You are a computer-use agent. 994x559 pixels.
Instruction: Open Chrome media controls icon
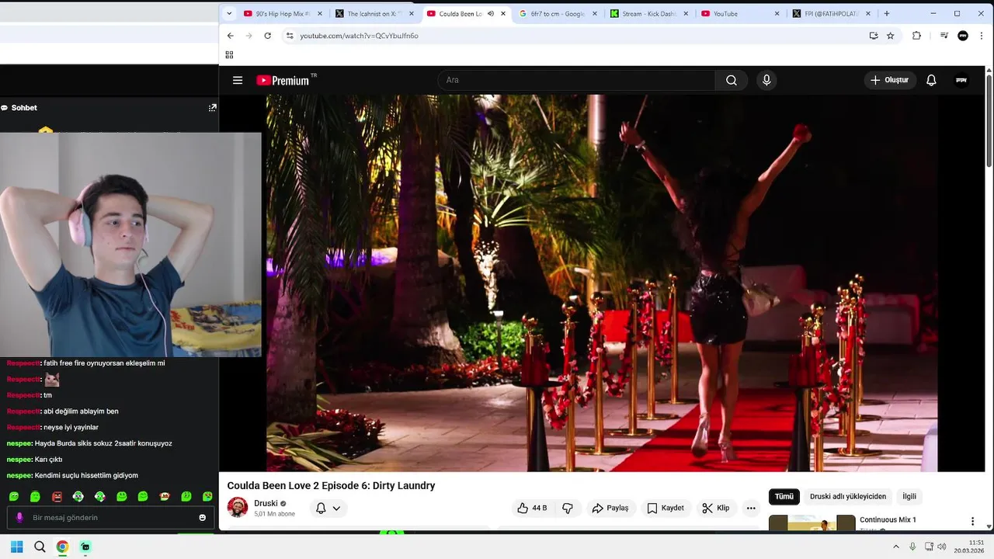944,36
